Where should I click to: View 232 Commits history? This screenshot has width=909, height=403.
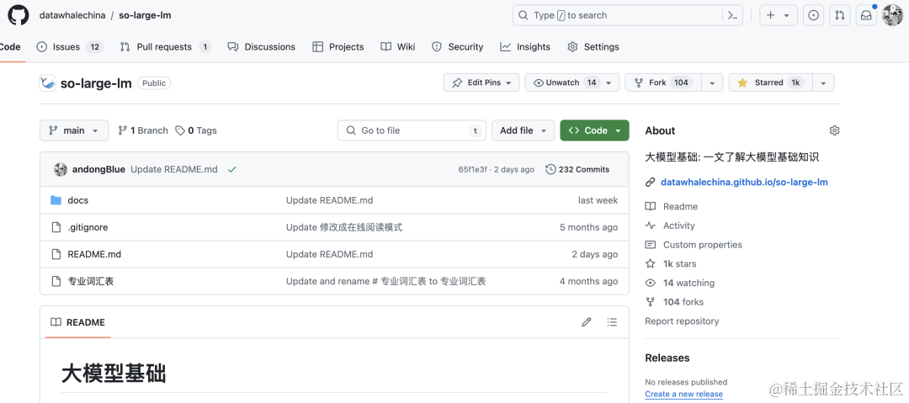pos(577,169)
